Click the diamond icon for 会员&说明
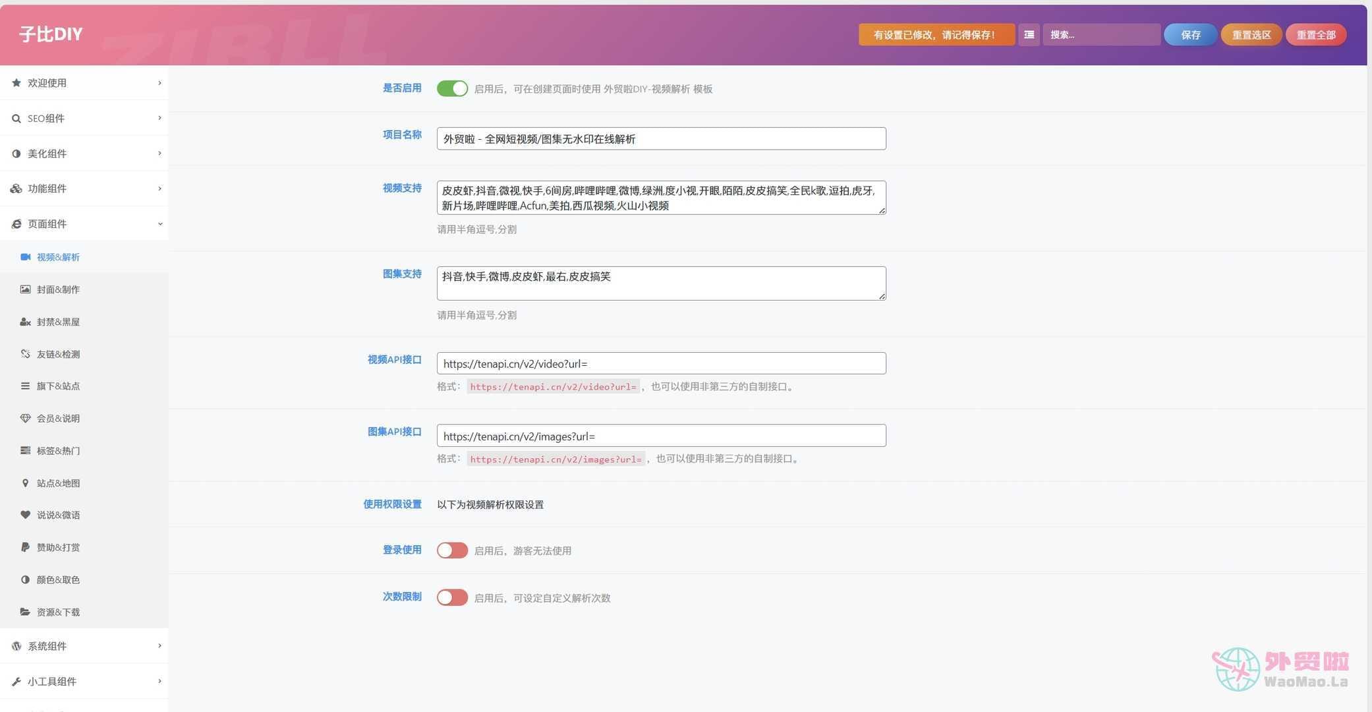 [25, 419]
